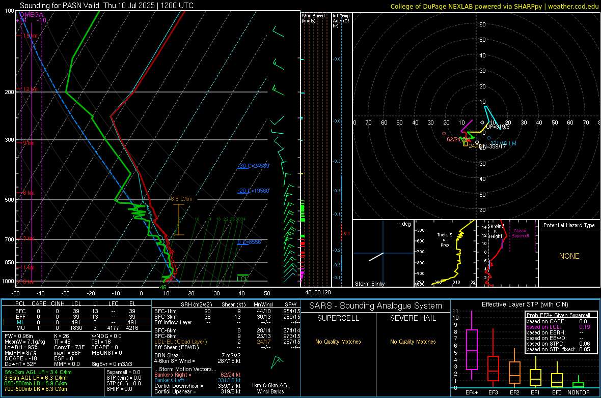
Task: Click the 'UP=319/6' hodograph label
Action: pyautogui.click(x=498, y=127)
